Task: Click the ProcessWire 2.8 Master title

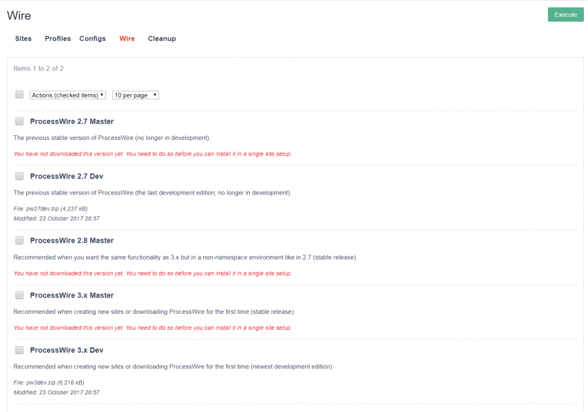Action: pyautogui.click(x=72, y=241)
